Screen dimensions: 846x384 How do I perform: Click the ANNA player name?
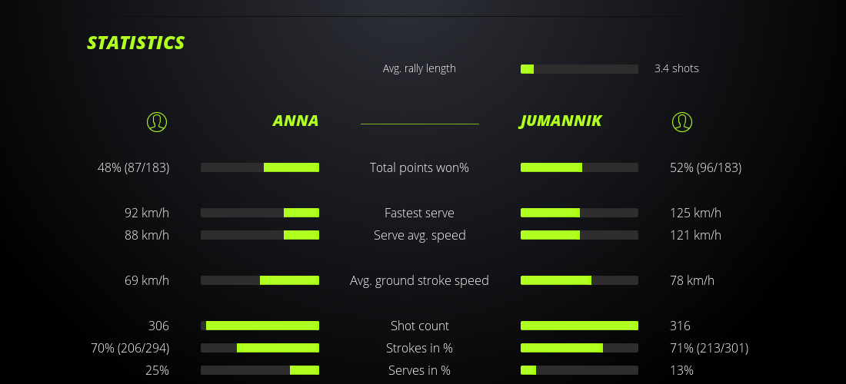pyautogui.click(x=295, y=121)
